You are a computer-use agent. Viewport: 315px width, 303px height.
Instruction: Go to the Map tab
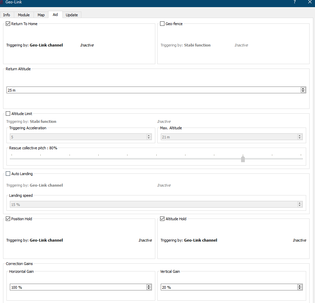tap(41, 15)
